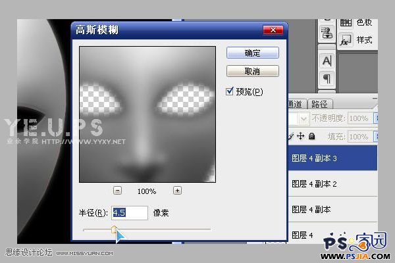Zoom in the preview with plus button
The image size is (395, 263).
pyautogui.click(x=177, y=191)
